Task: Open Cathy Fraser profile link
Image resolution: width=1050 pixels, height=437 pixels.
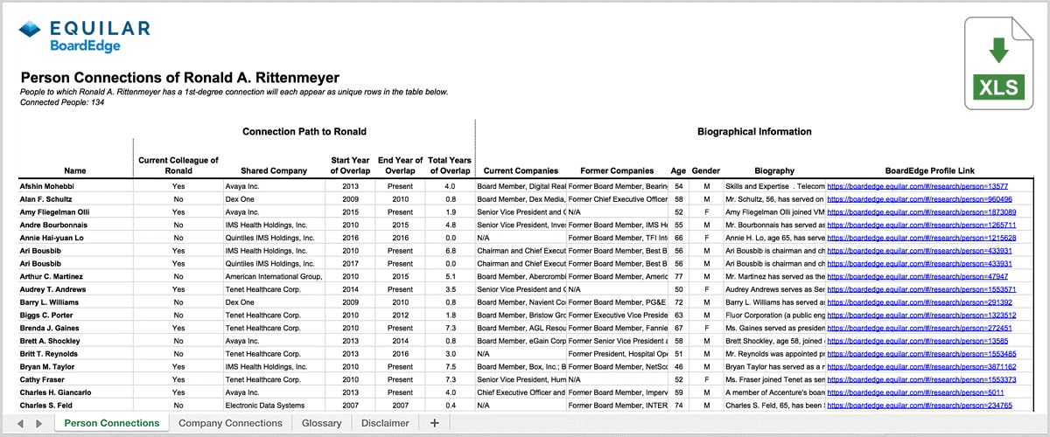Action: (x=921, y=380)
